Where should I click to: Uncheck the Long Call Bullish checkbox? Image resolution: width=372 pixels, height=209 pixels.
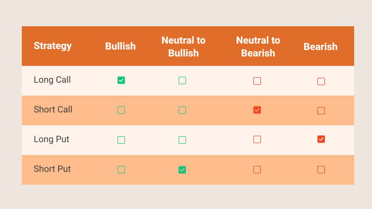[x=121, y=80]
